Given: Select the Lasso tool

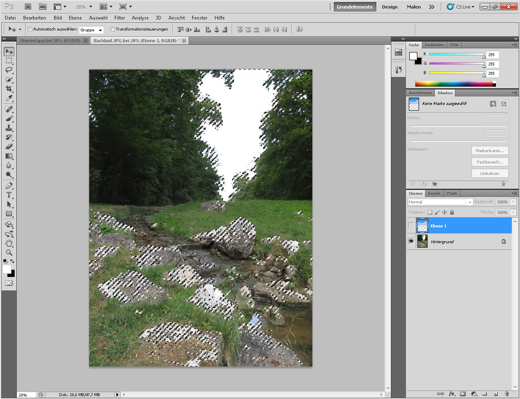Looking at the screenshot, I should (x=9, y=70).
